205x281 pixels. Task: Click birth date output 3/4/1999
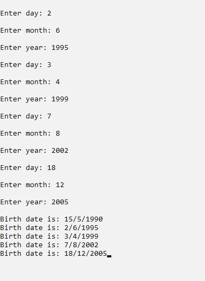(81, 236)
